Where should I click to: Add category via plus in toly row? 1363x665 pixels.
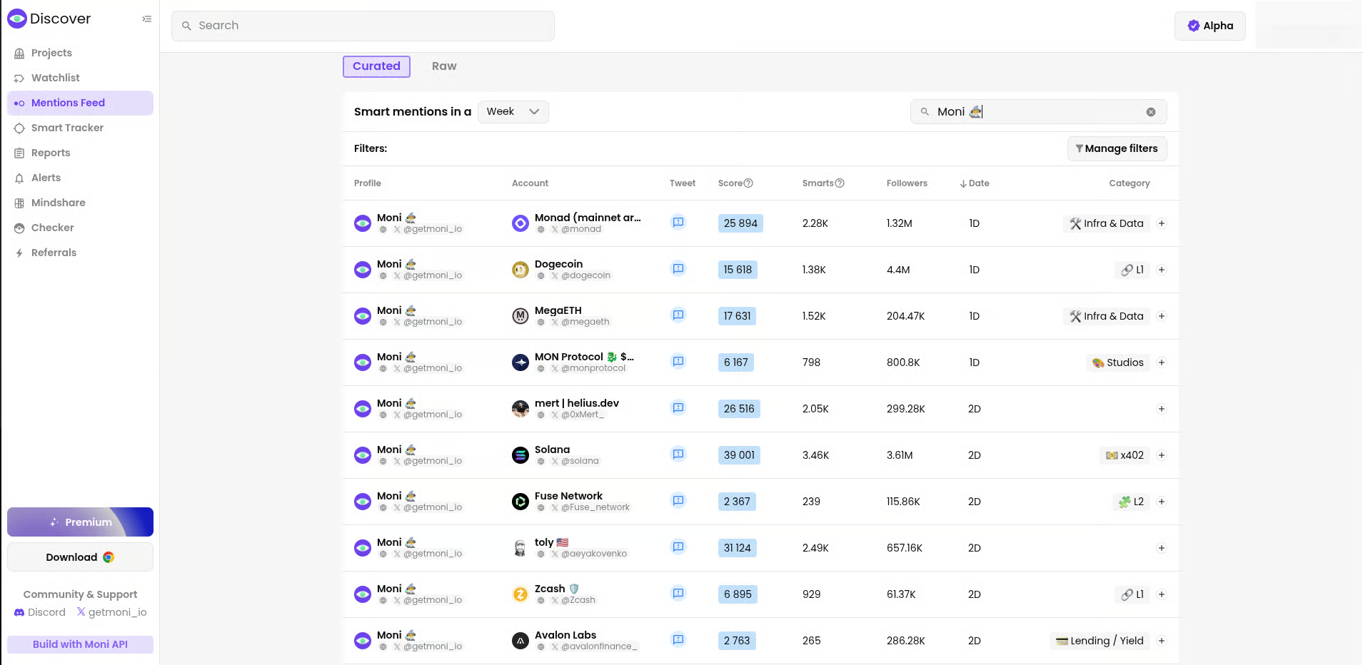click(1162, 548)
